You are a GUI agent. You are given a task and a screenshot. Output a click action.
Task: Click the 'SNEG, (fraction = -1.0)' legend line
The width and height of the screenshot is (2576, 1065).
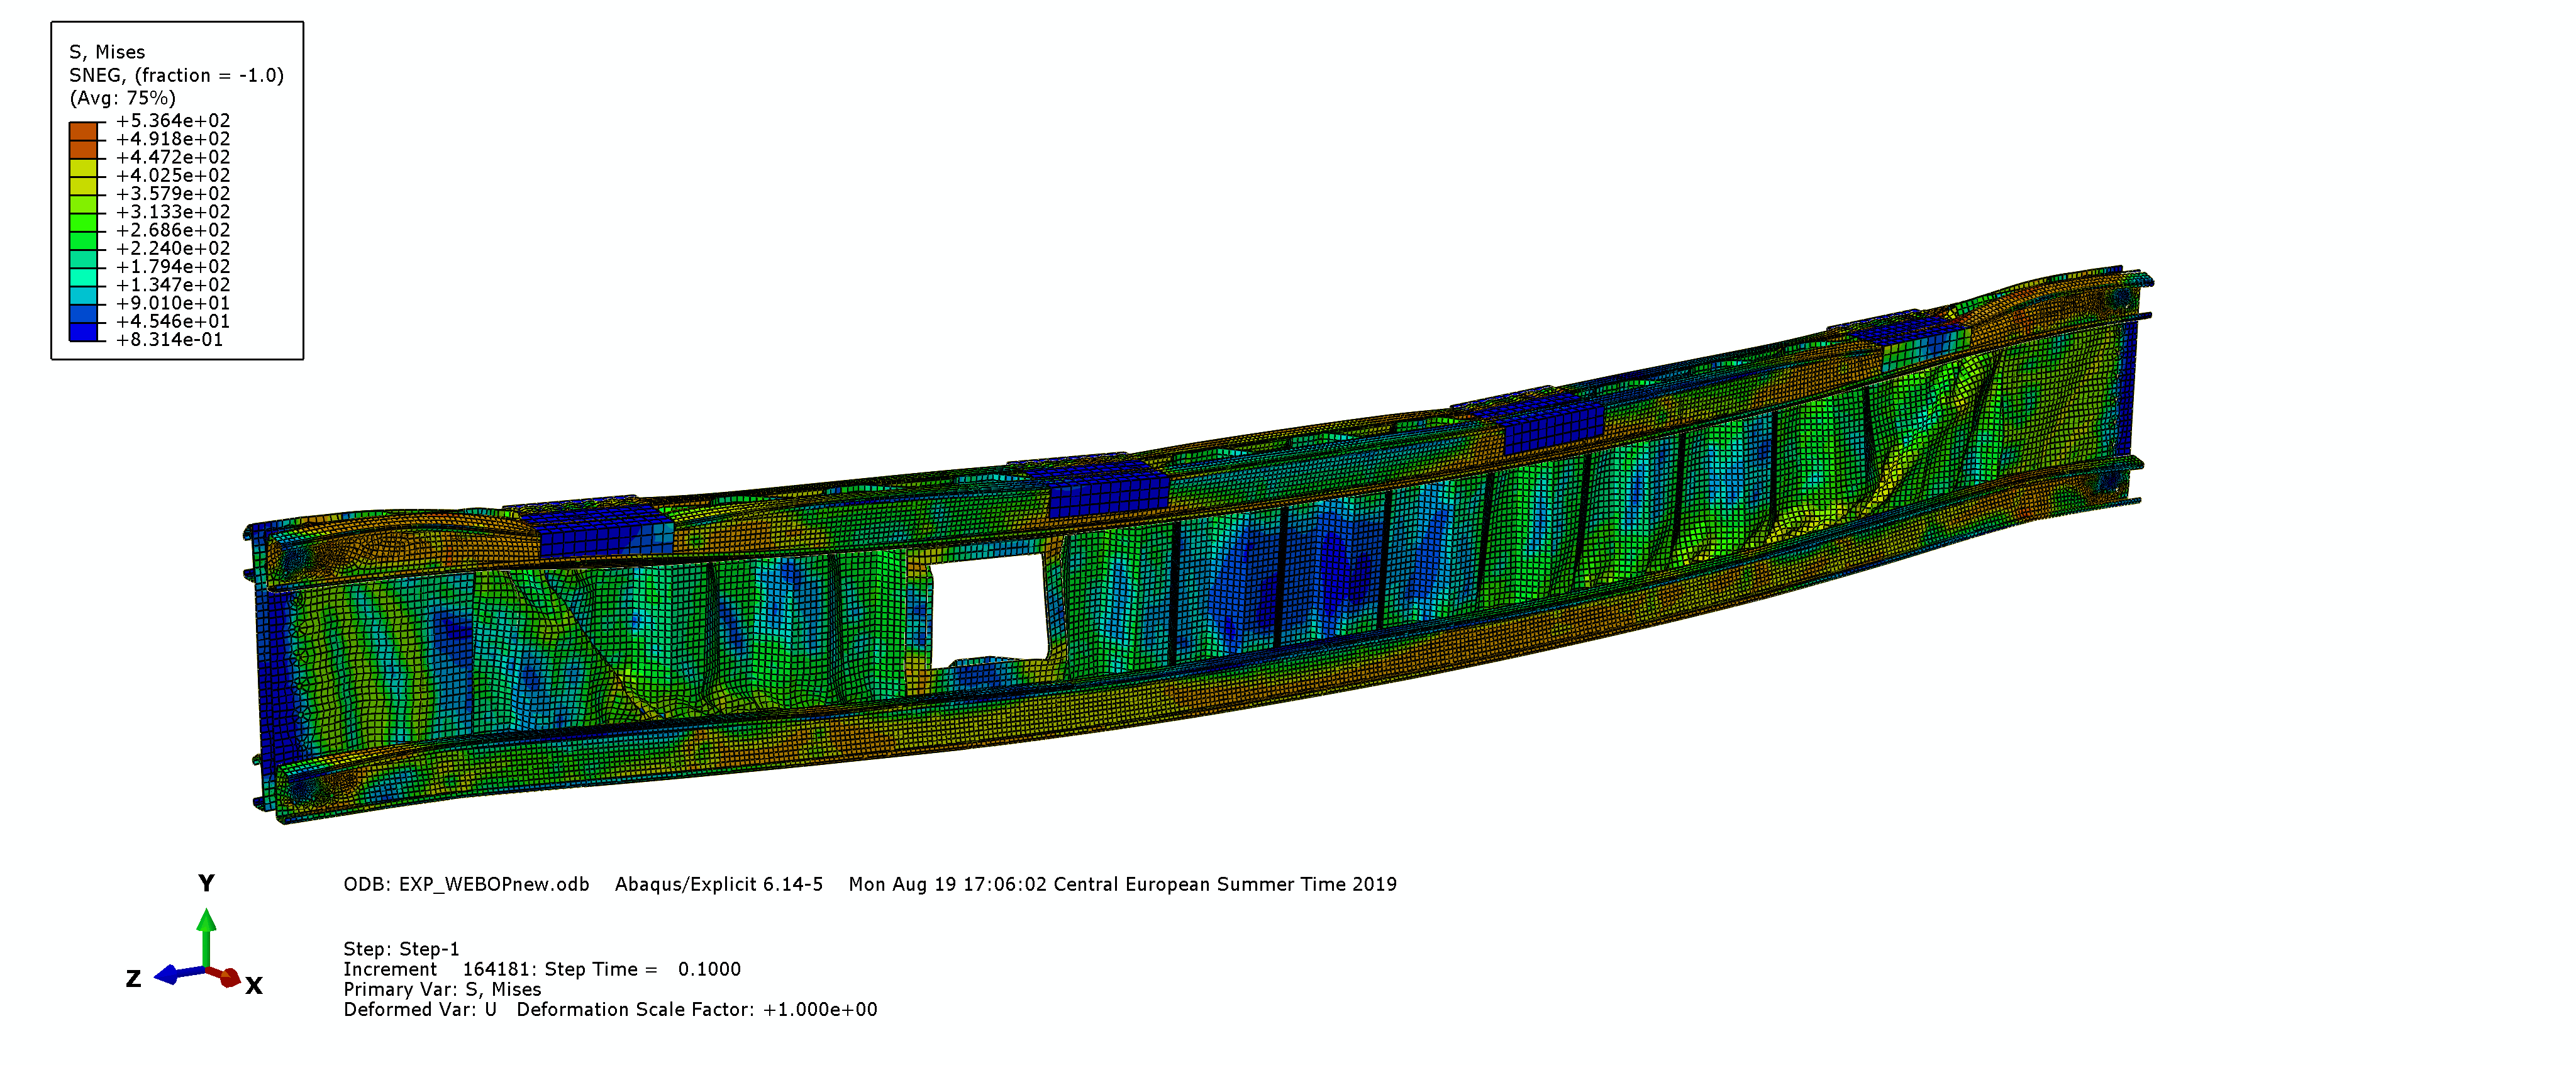coord(176,76)
